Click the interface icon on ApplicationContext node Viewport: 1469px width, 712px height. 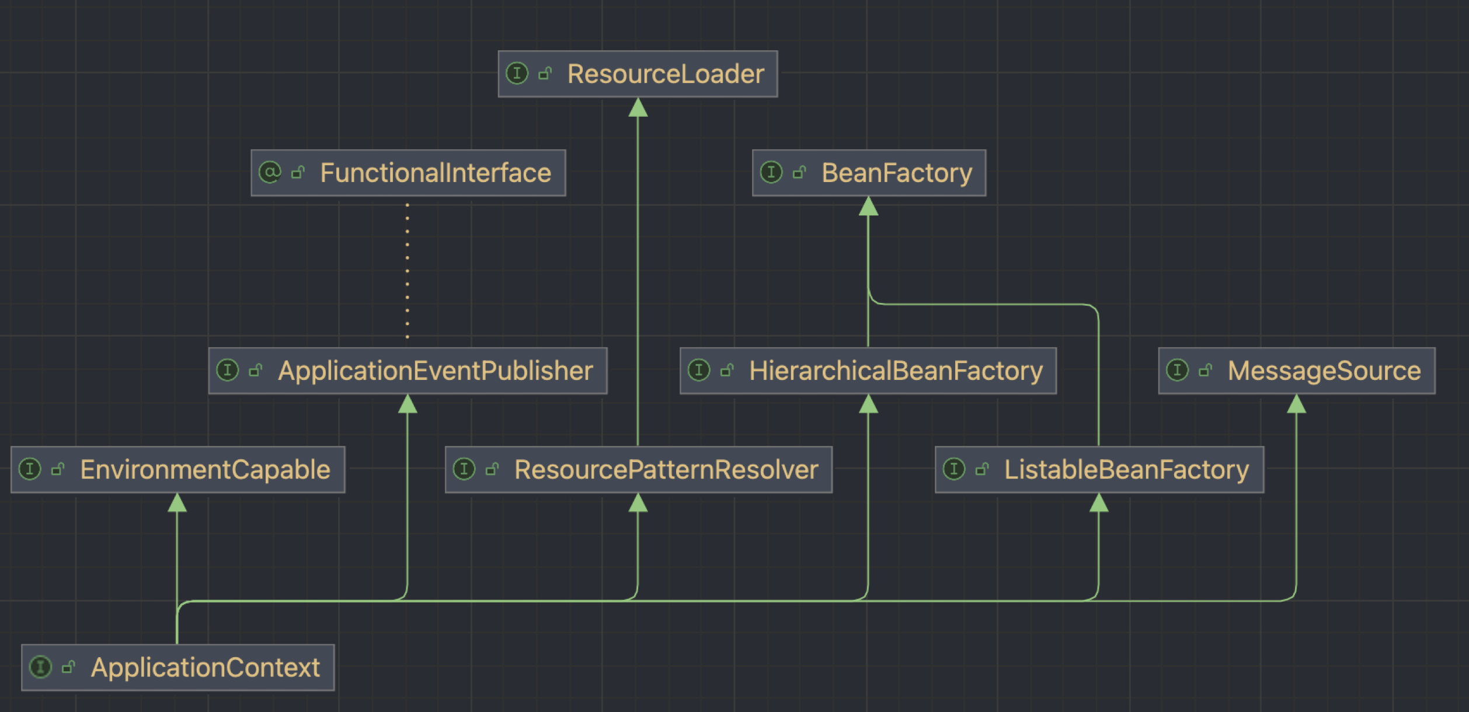tap(42, 668)
